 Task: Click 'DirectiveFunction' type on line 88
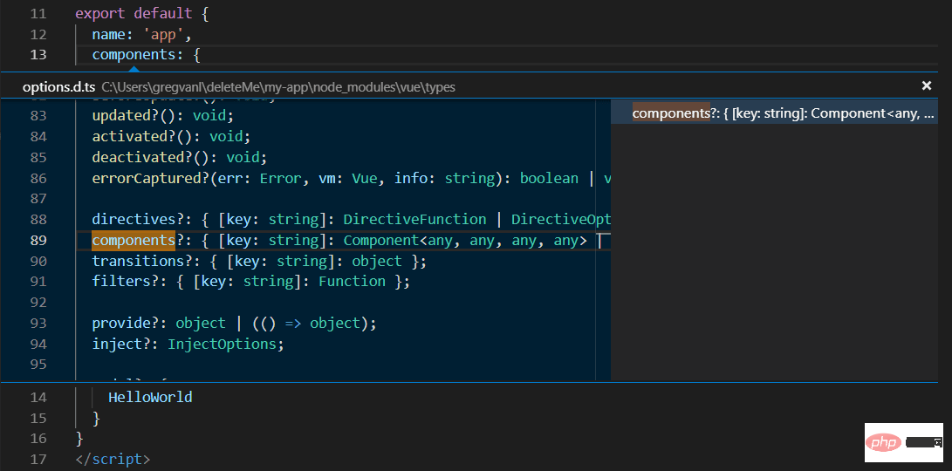coord(414,219)
